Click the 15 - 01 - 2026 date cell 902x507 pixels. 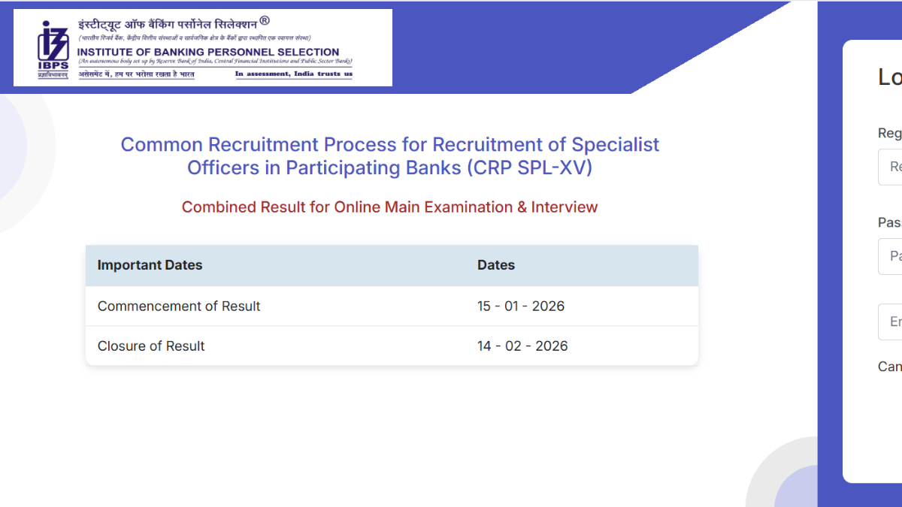tap(521, 306)
